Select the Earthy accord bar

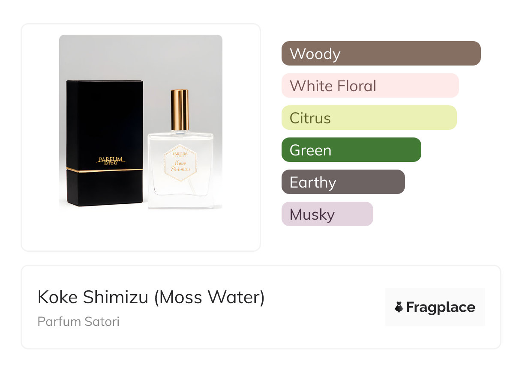coord(343,182)
